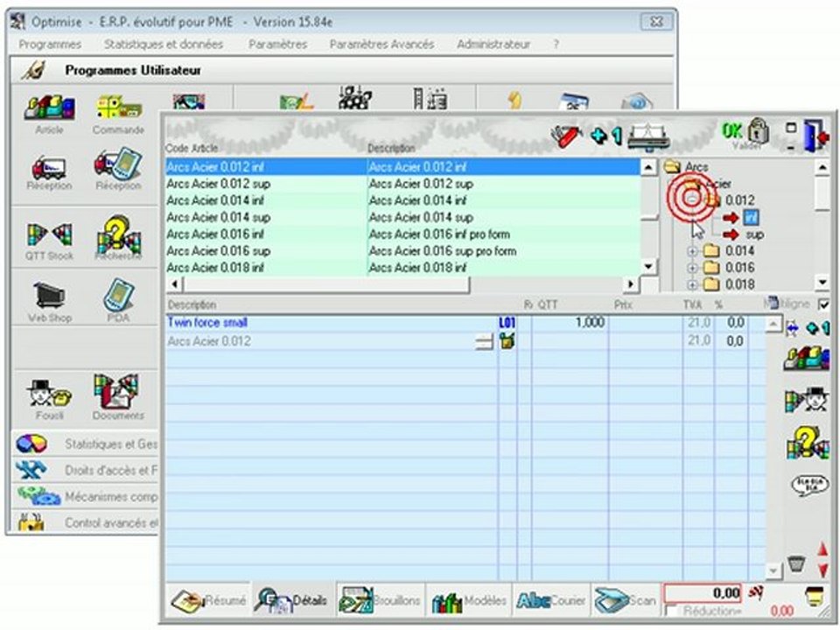Screen dimensions: 840x630
Task: Click the article list down scroll arrow
Action: tap(648, 266)
